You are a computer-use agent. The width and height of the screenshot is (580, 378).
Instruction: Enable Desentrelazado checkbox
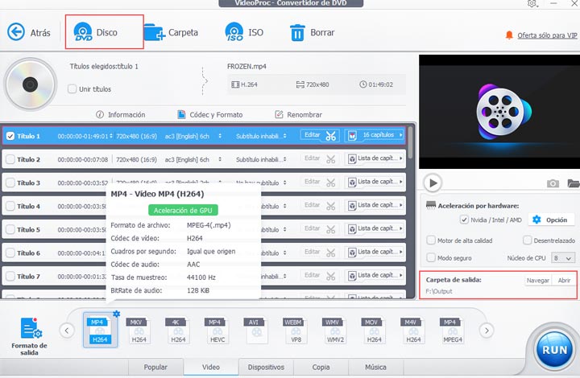click(527, 240)
